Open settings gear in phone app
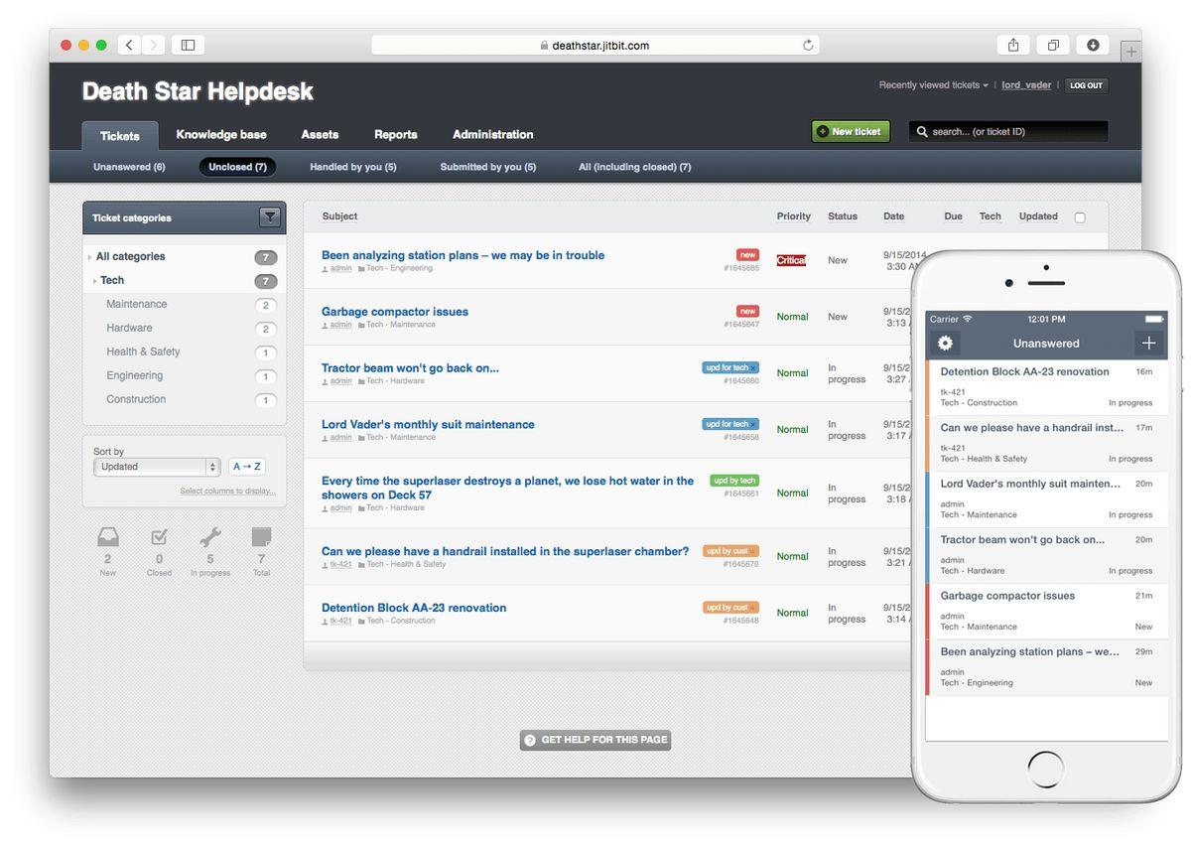 [x=946, y=343]
